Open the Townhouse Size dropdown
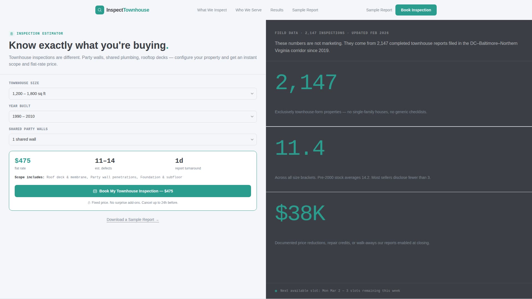532x299 pixels. 133,94
